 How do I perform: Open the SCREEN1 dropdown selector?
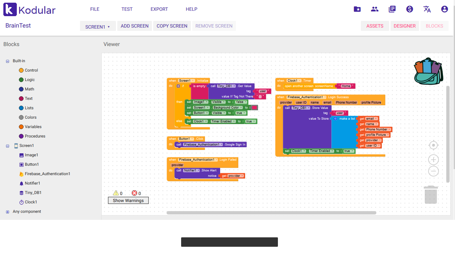(x=97, y=27)
